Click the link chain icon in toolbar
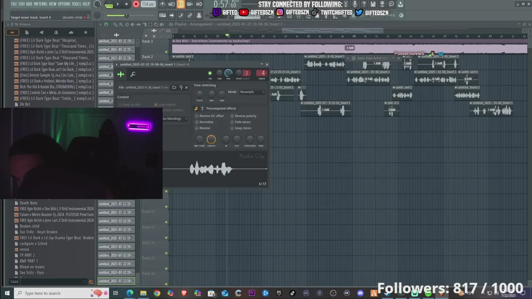This screenshot has width=532, height=299. tap(190, 15)
